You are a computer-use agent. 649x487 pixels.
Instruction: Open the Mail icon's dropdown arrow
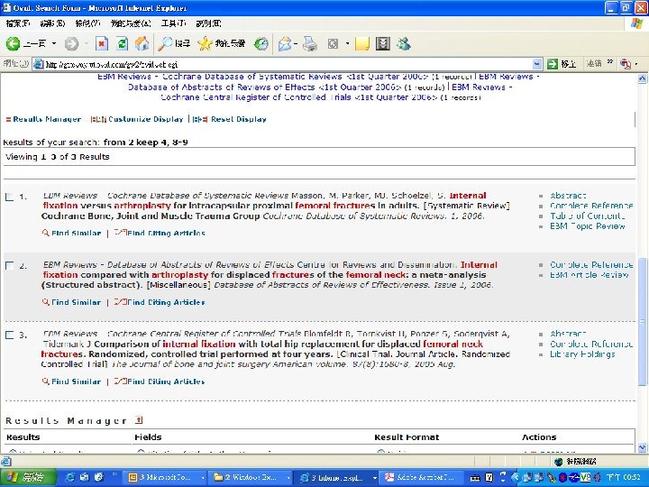(296, 43)
